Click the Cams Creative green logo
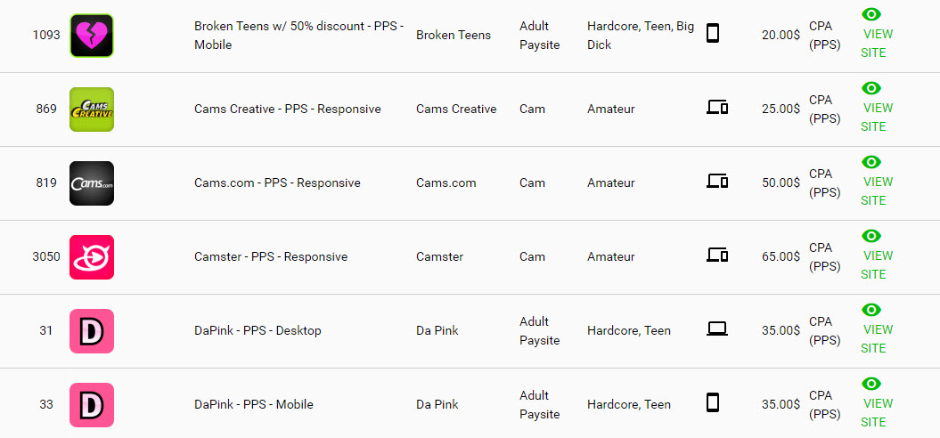 click(92, 109)
